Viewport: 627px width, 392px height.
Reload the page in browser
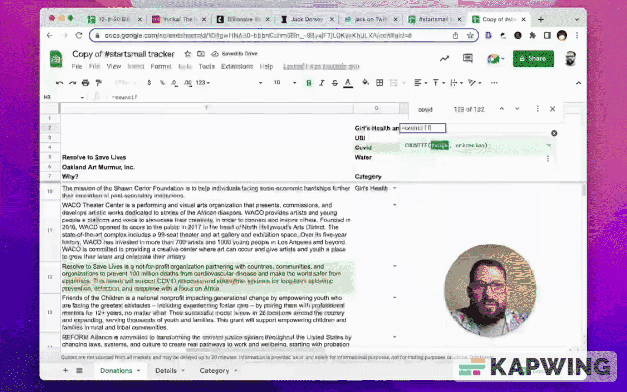point(79,35)
